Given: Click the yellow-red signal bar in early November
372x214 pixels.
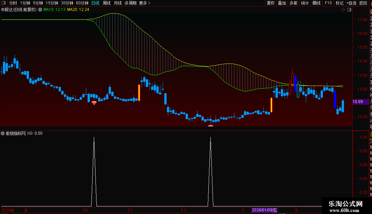Looking at the screenshot, I should (x=139, y=93).
